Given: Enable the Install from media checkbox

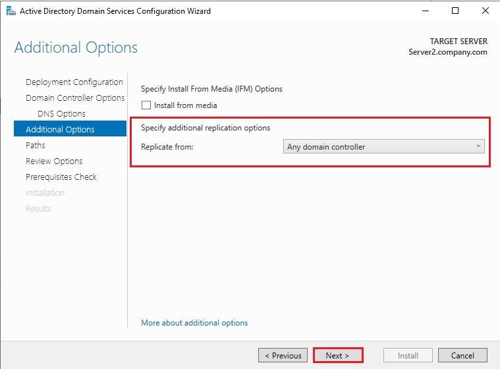Looking at the screenshot, I should coord(146,105).
